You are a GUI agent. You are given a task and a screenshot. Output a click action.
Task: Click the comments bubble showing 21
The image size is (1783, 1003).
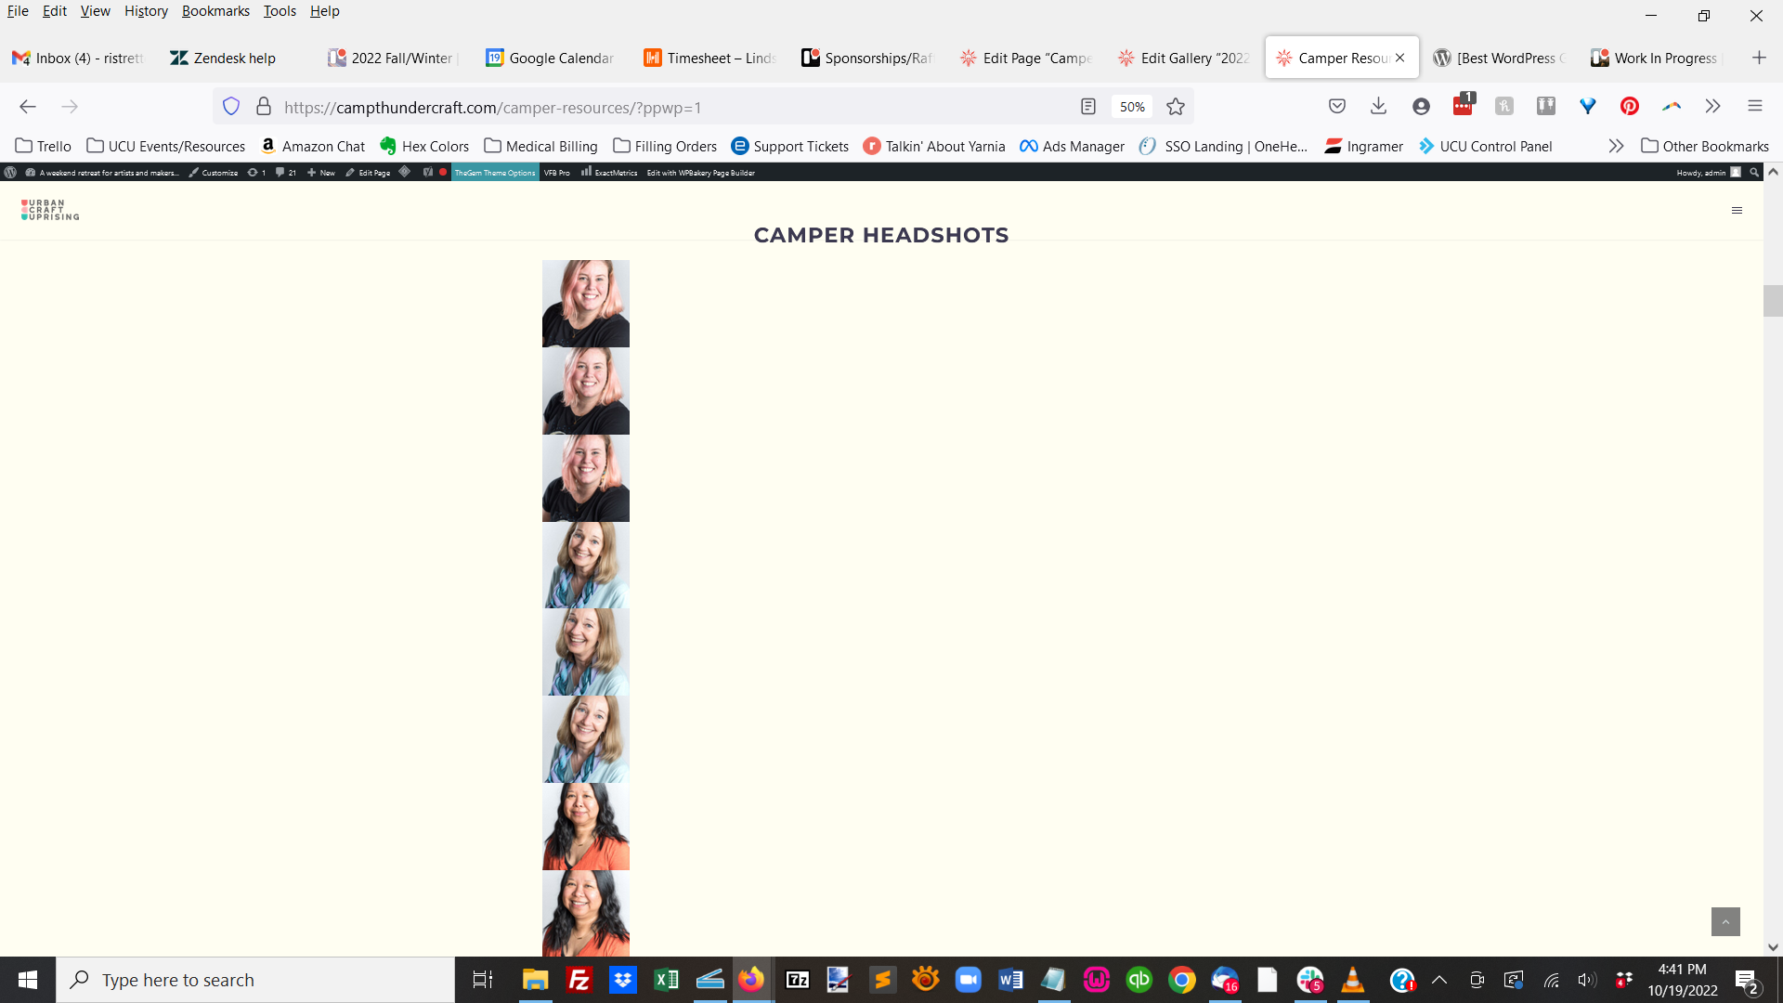283,172
